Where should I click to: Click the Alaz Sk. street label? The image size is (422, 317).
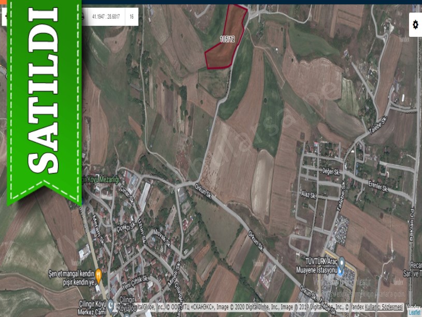tap(309, 194)
